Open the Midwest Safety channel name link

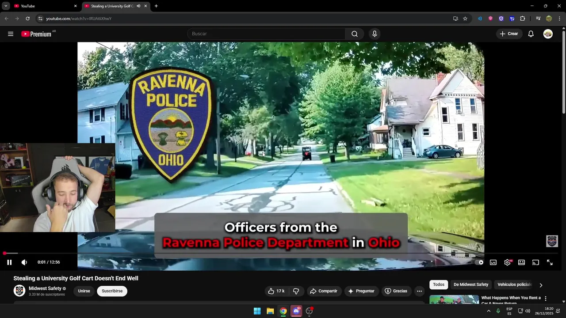point(45,288)
